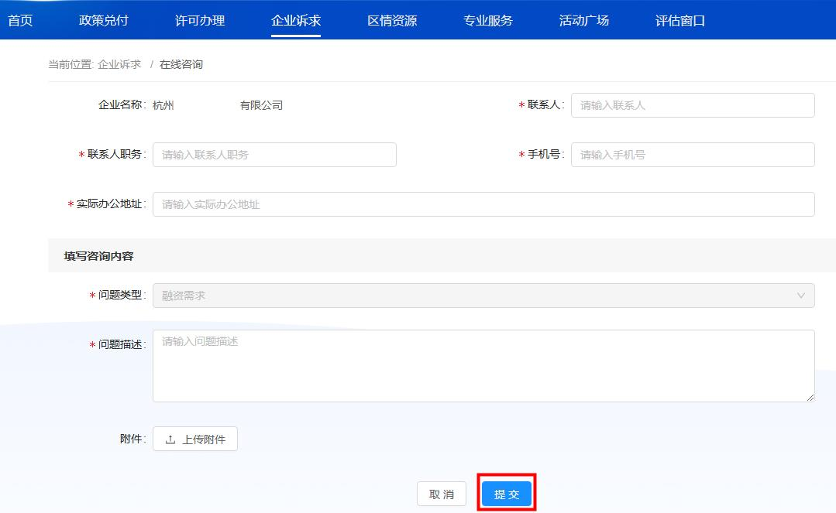Focus the 联系人 input field
The height and width of the screenshot is (513, 836).
click(x=693, y=105)
